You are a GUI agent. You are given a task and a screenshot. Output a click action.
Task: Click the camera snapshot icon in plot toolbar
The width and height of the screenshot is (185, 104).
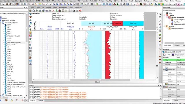(74, 11)
